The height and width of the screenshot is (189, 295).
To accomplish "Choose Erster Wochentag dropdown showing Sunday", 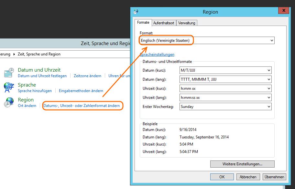I will pyautogui.click(x=225, y=107).
